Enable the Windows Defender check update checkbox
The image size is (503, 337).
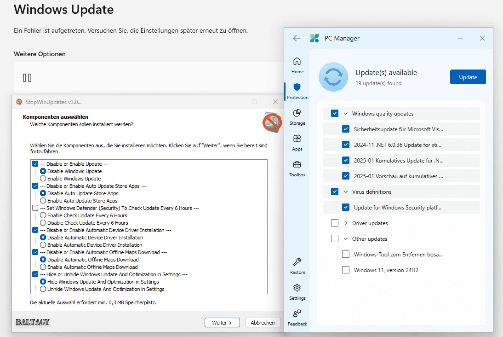(x=35, y=208)
